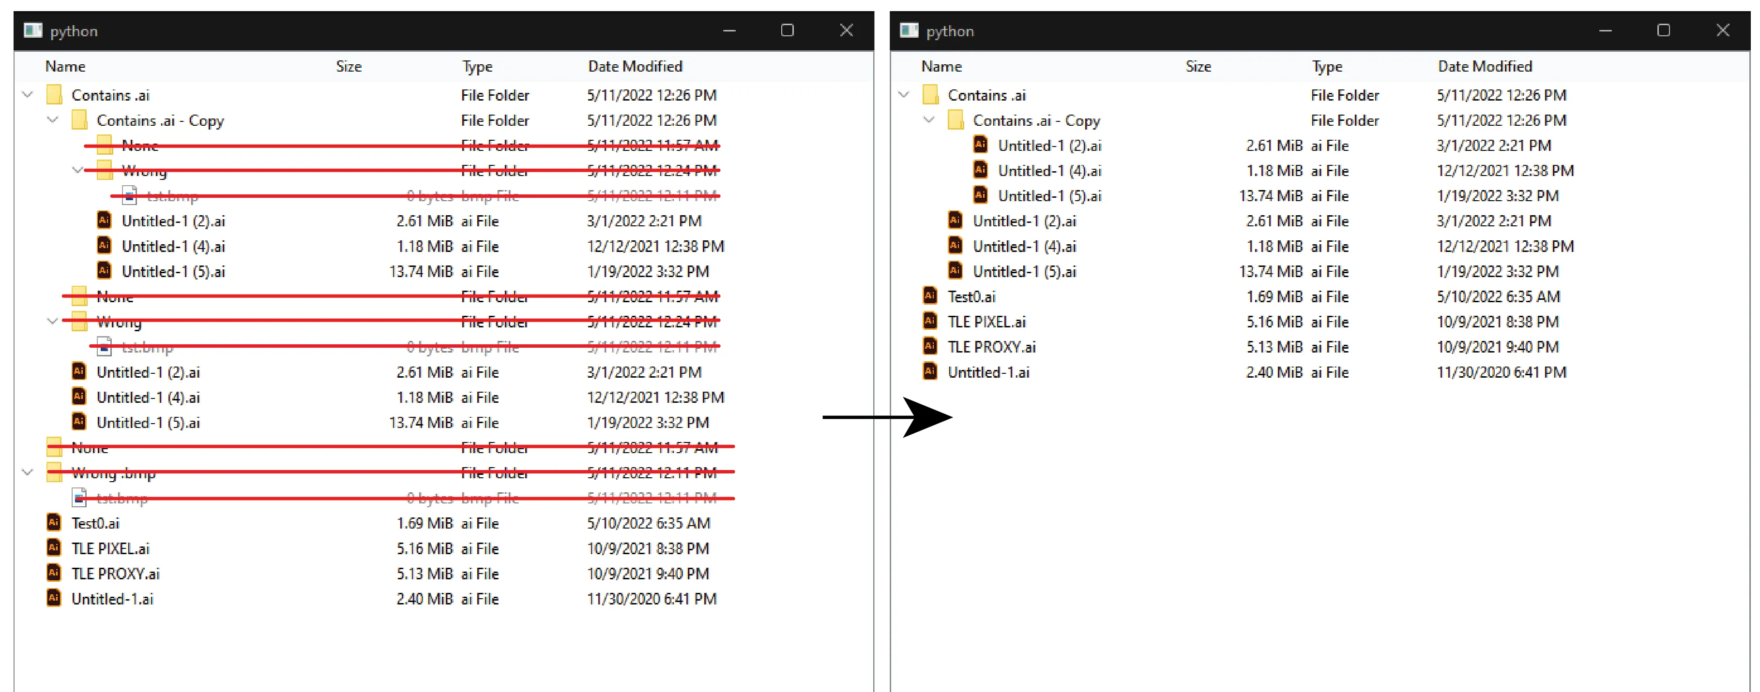Click the Contains .ai - Copy folder icon in right window

coord(955,120)
